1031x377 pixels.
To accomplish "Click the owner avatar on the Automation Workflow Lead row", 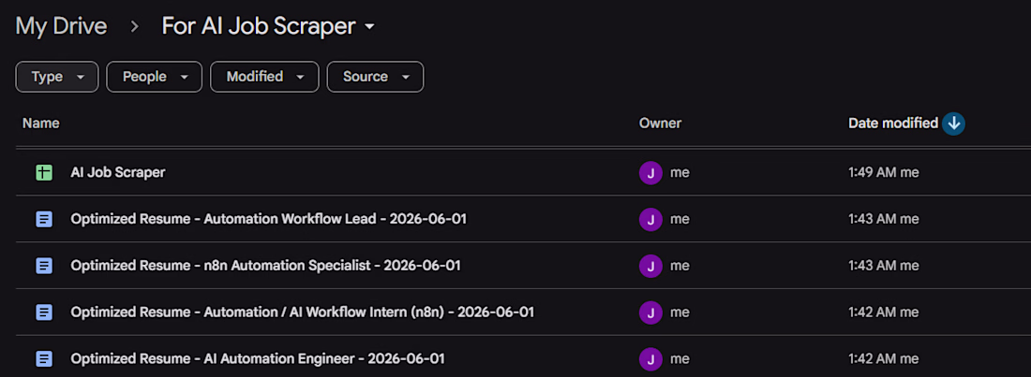I will [x=650, y=219].
